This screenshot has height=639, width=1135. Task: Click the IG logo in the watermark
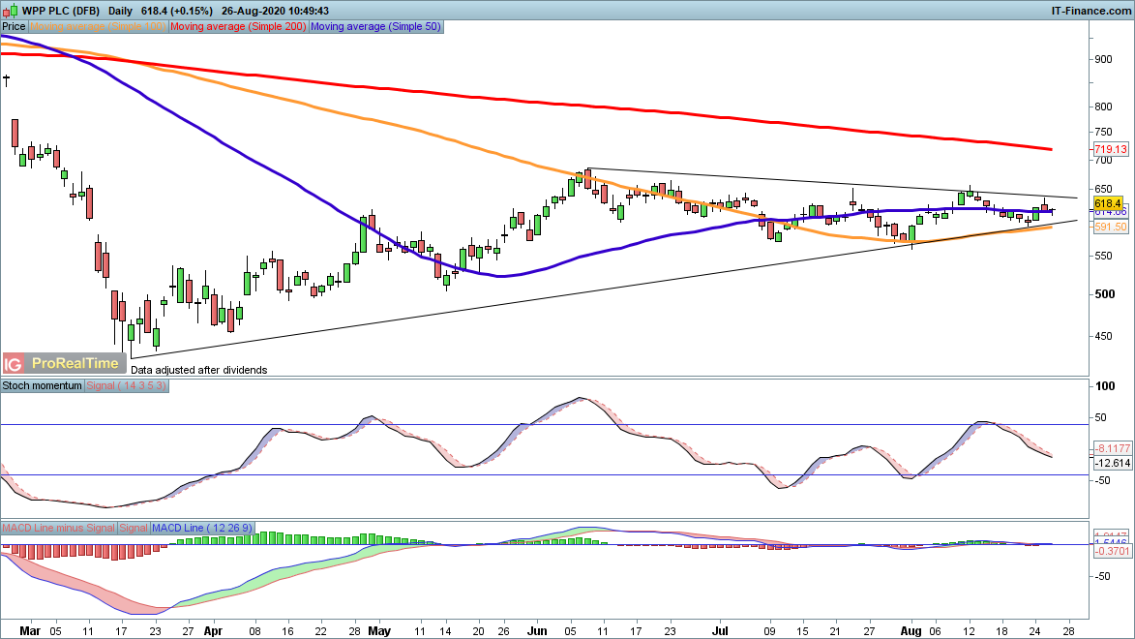click(x=14, y=364)
